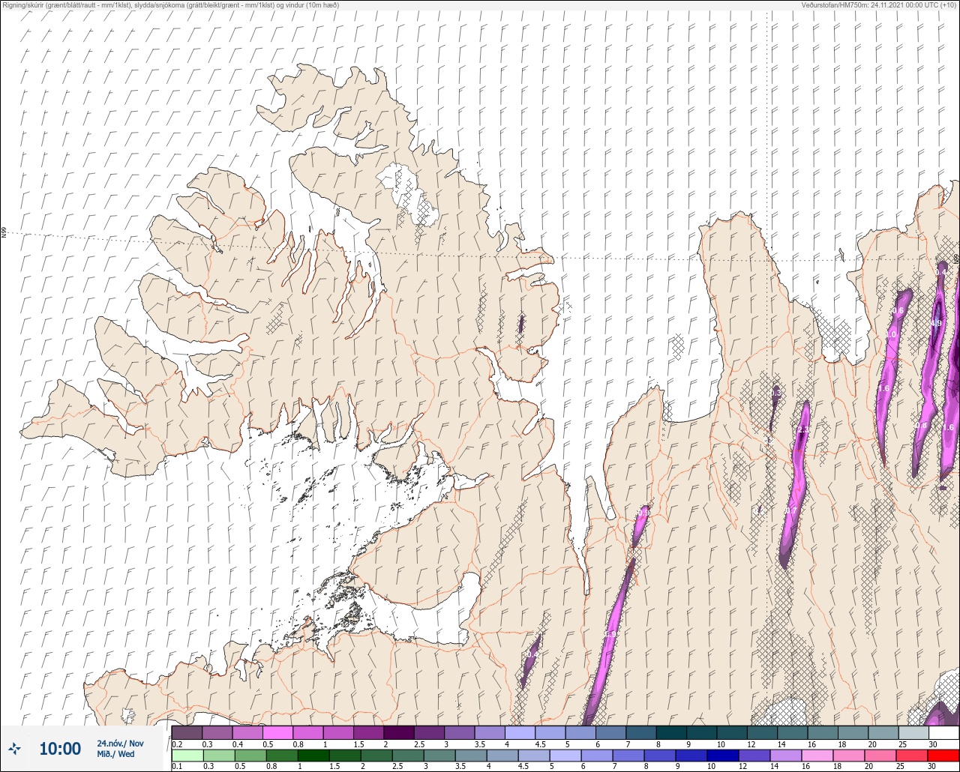Pick the bright pink 0.5 swatch in snow scale

[277, 732]
